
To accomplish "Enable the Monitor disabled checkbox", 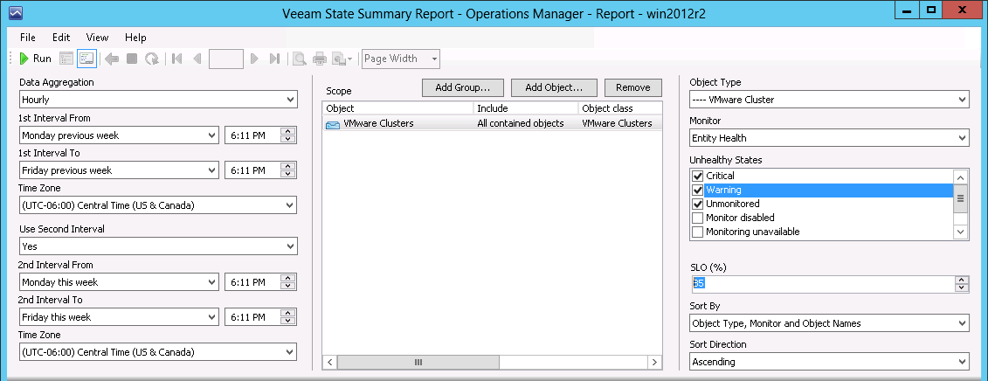I will pos(697,218).
